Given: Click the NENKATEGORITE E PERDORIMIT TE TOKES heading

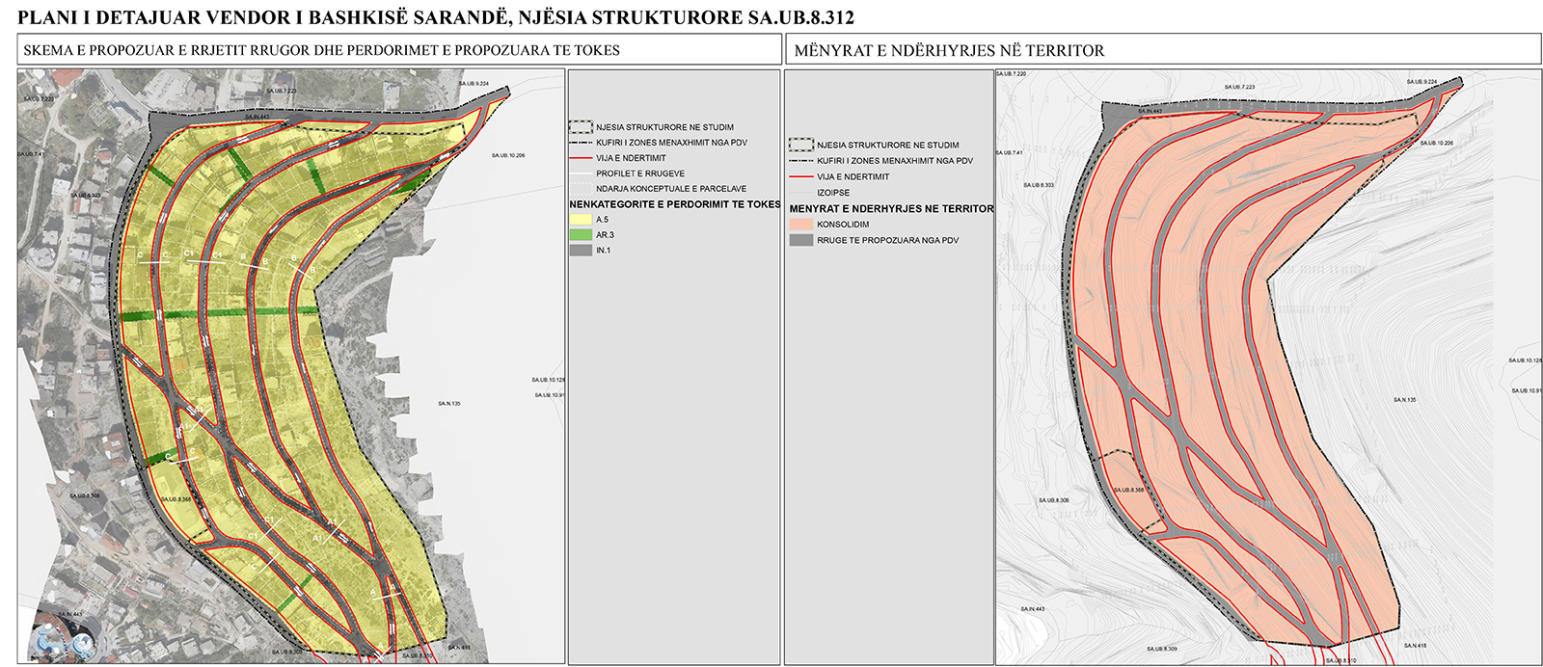Looking at the screenshot, I should coord(675,204).
